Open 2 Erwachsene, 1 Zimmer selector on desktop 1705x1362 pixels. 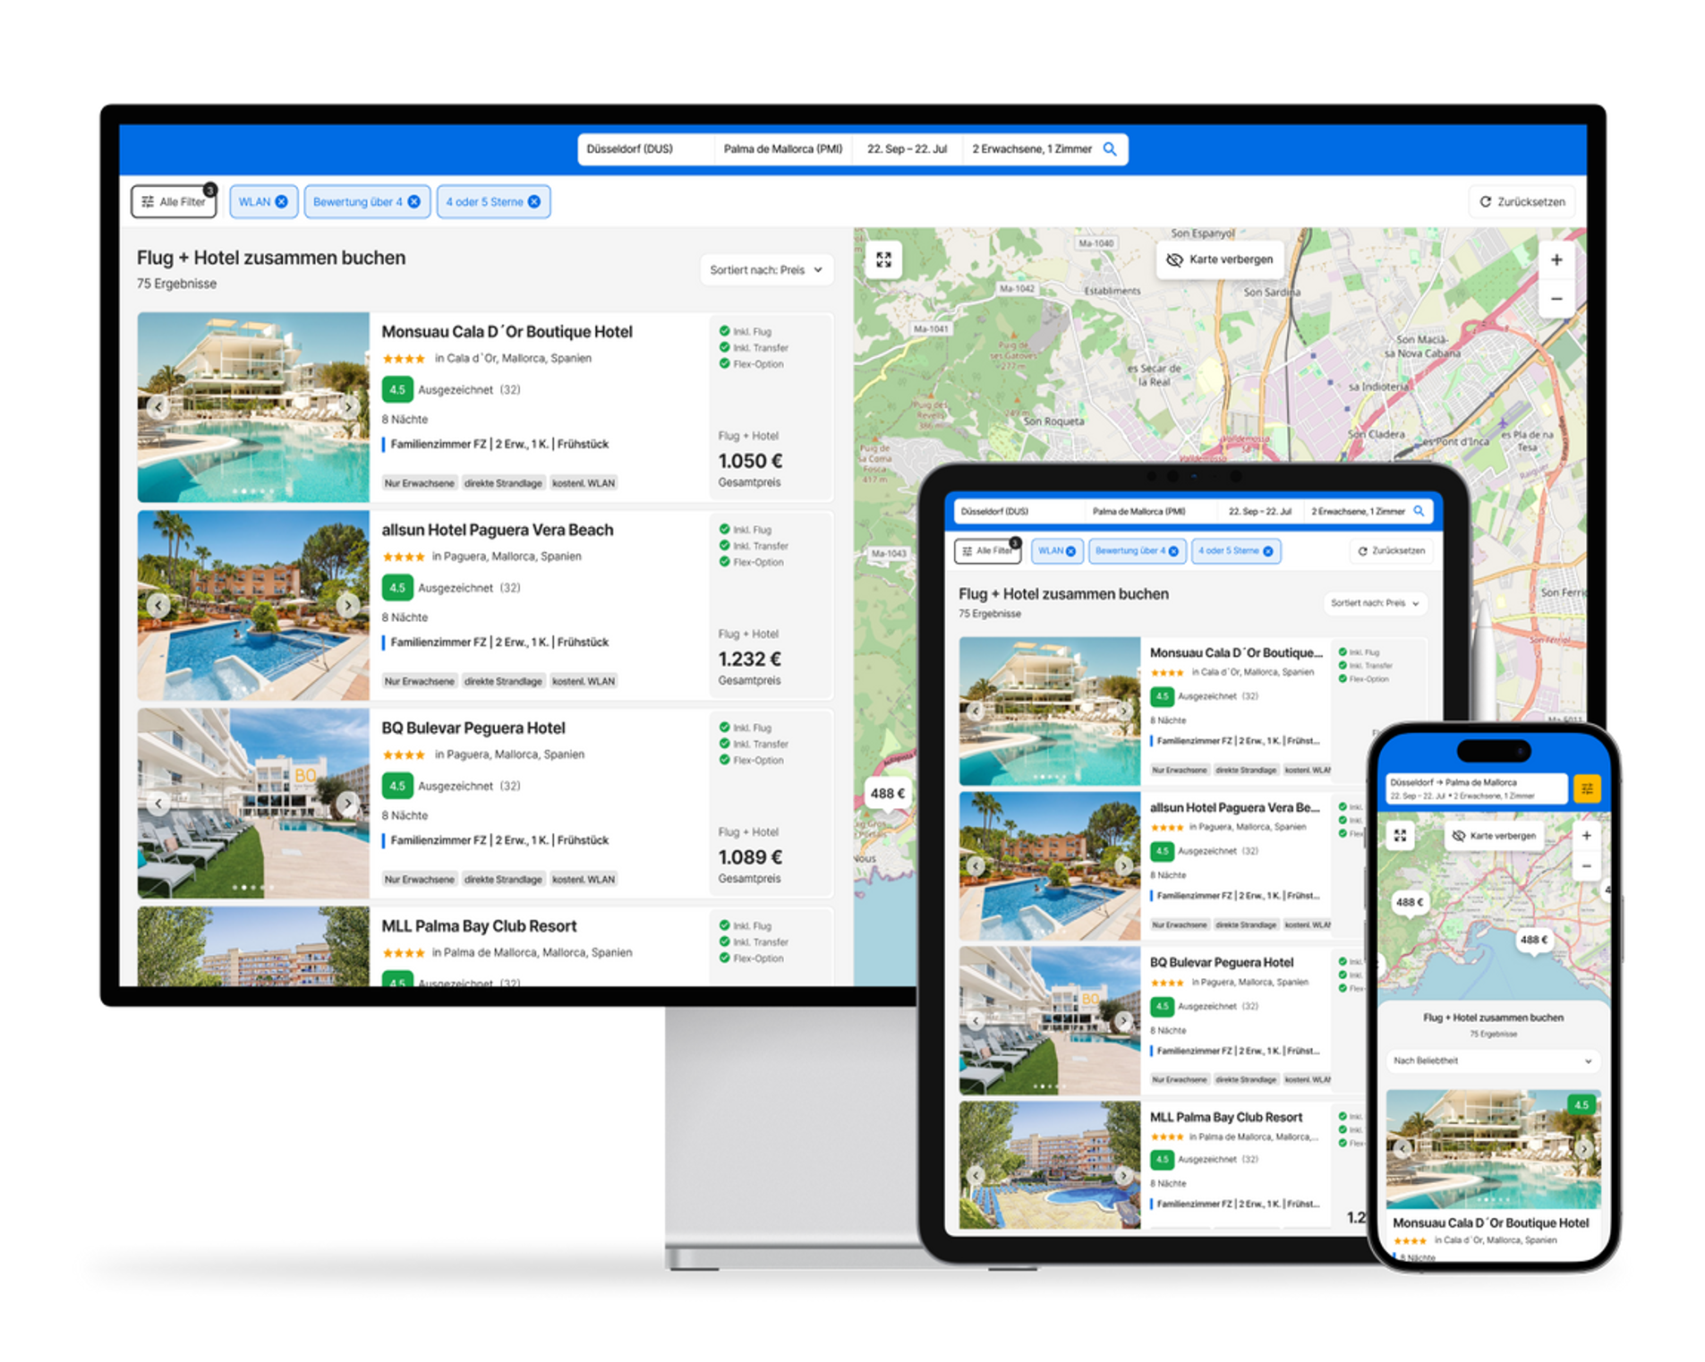[1031, 149]
